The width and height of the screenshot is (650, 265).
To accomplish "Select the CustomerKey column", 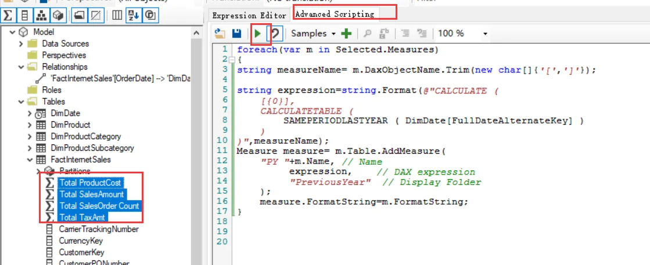I will pos(81,252).
